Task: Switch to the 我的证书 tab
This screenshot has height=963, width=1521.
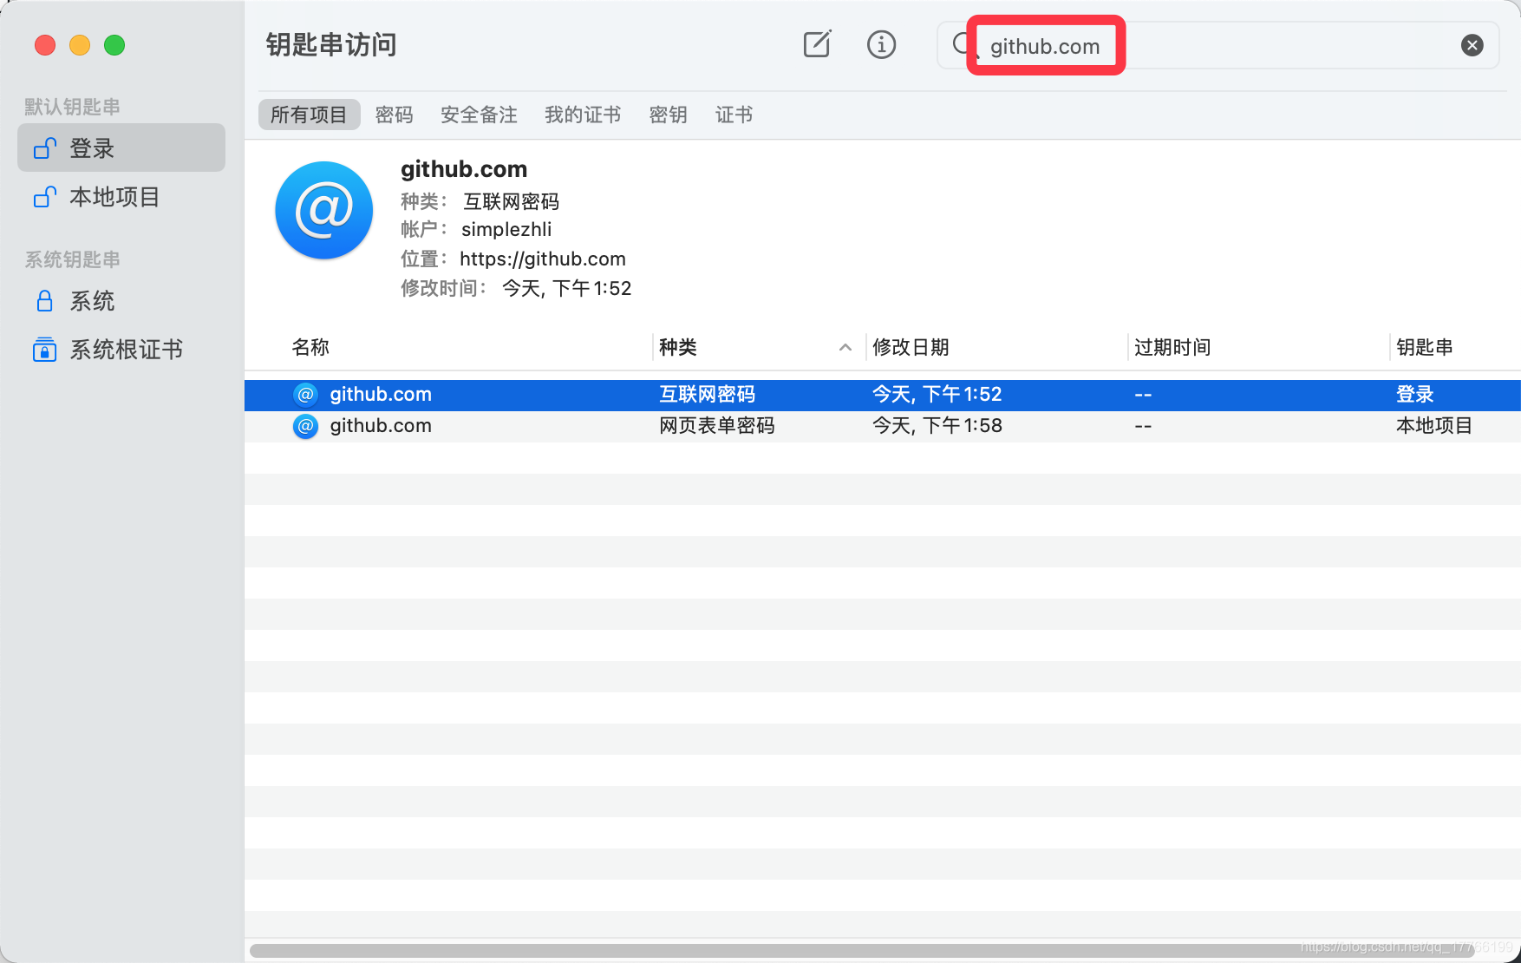Action: (x=583, y=115)
